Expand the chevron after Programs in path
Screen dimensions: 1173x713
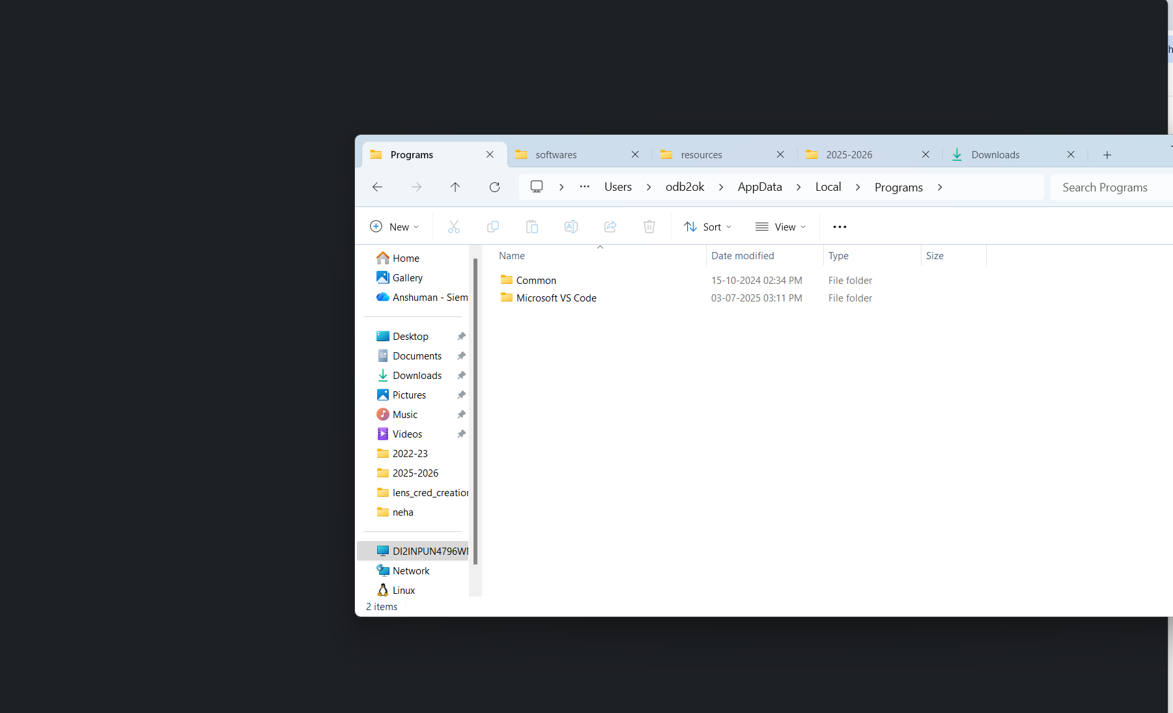pos(940,188)
